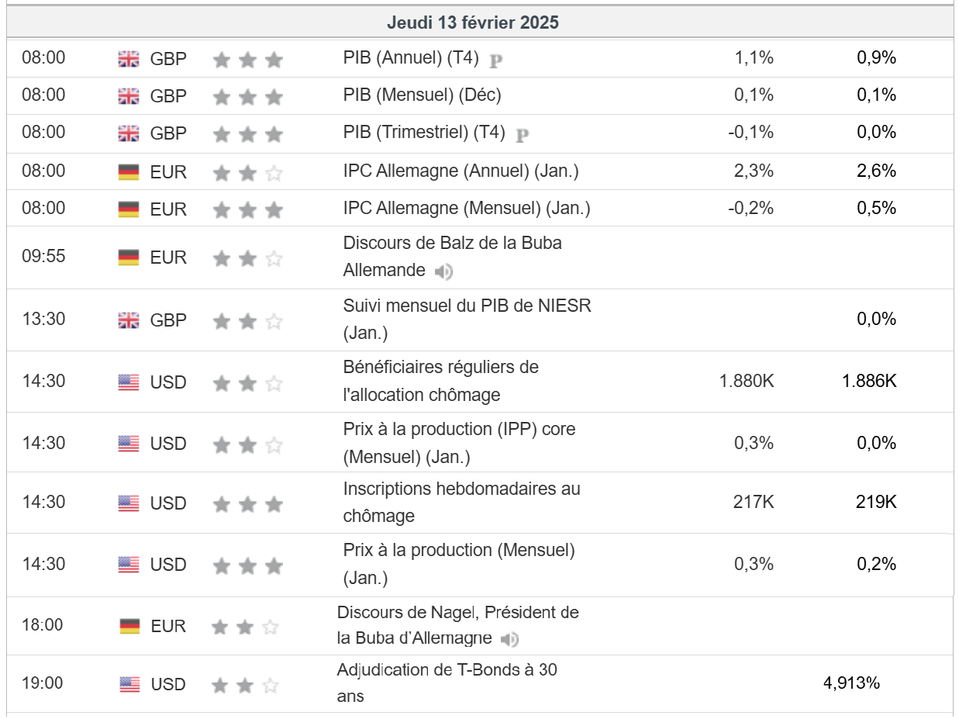Viewport: 959px width, 719px height.
Task: Click importance stars for NIESR PIB row
Action: (x=247, y=320)
